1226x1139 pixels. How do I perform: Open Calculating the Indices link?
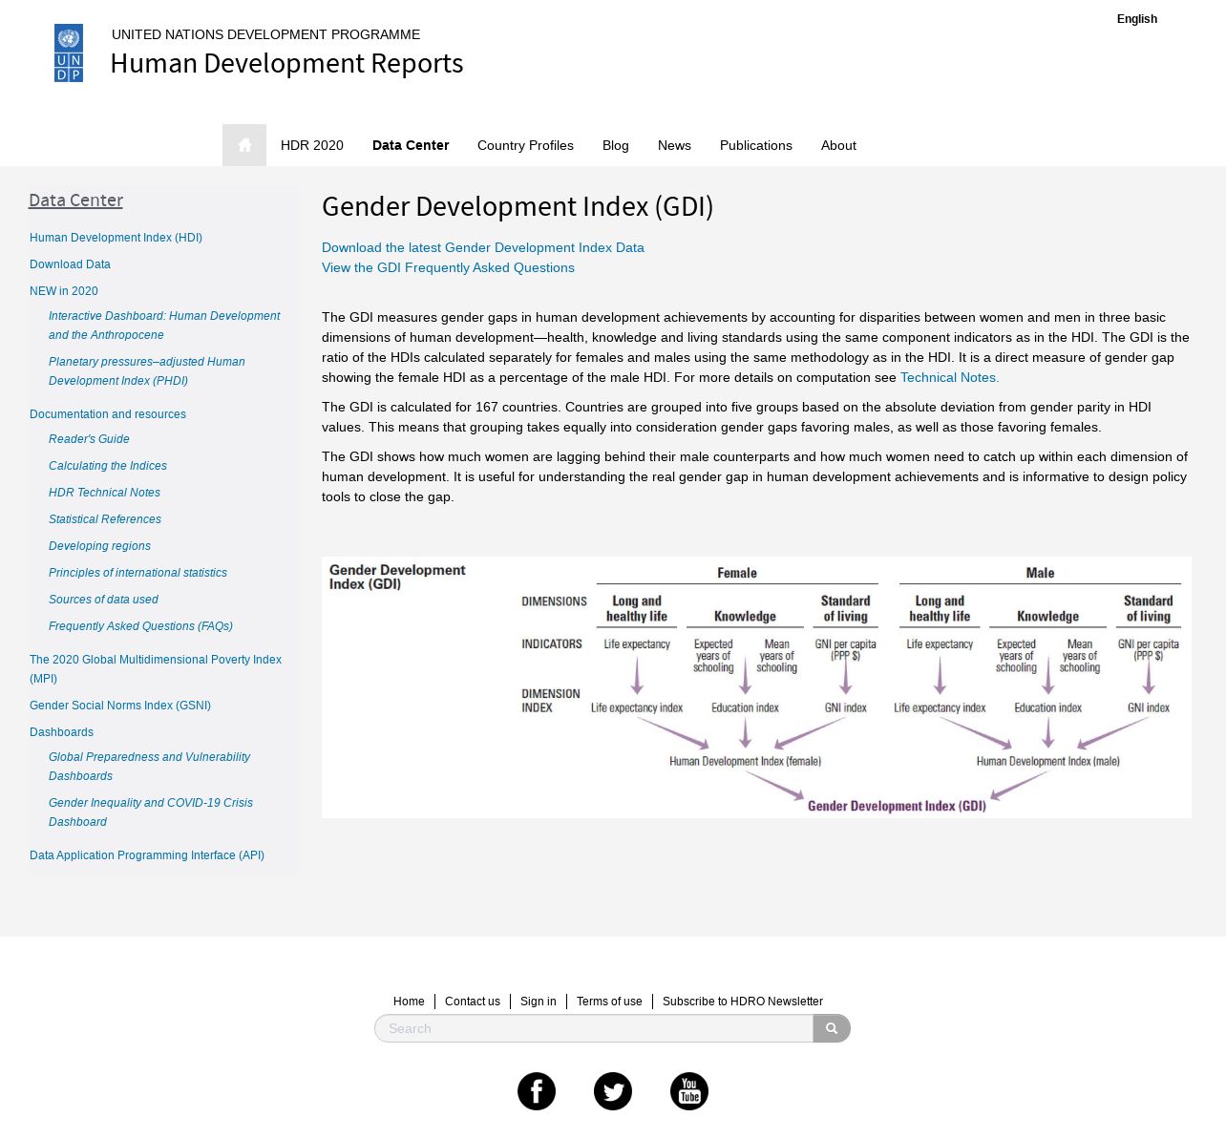click(x=108, y=466)
